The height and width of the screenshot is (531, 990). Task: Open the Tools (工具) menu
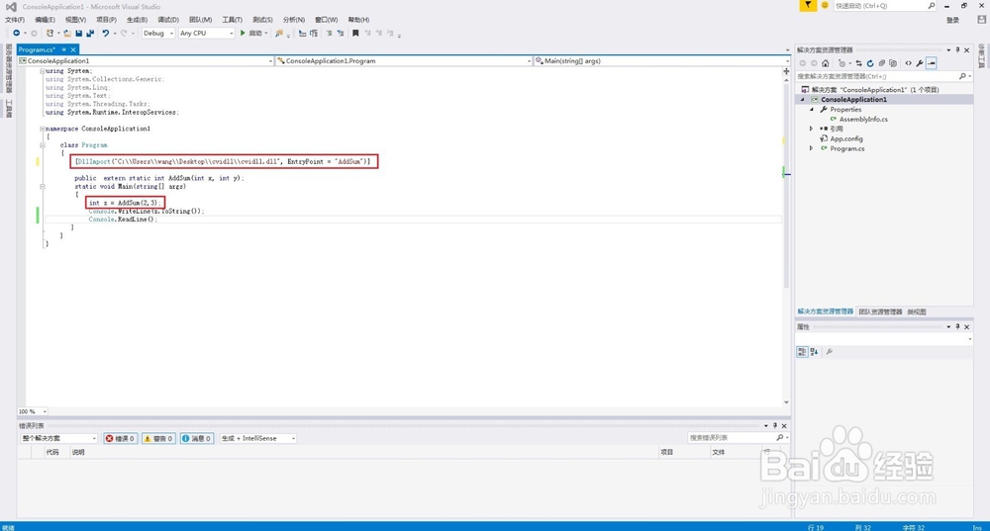point(232,20)
